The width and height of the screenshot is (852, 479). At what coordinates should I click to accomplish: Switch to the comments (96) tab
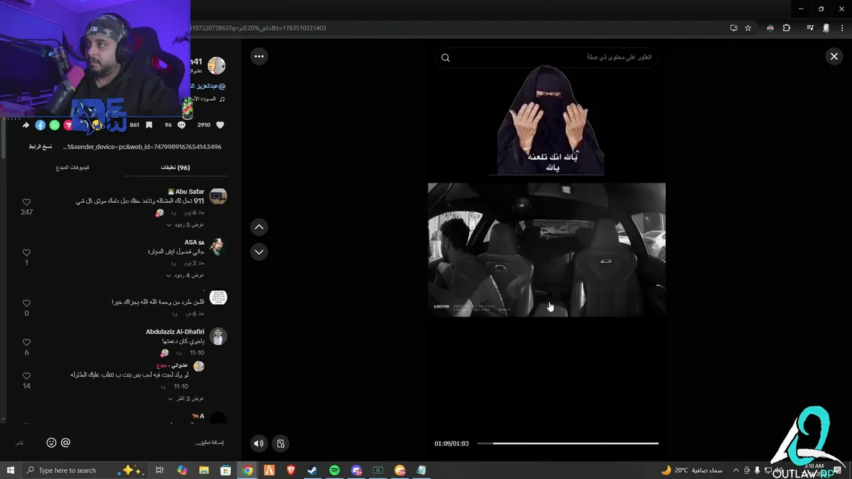pyautogui.click(x=176, y=168)
